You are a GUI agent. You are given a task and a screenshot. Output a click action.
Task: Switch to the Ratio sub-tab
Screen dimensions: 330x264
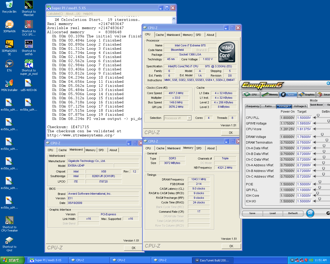(x=268, y=106)
